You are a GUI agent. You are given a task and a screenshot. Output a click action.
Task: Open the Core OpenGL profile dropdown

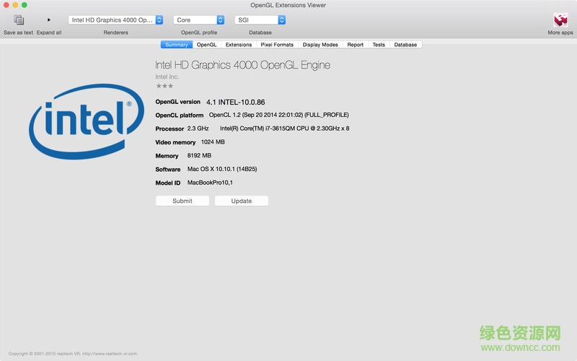pos(199,20)
